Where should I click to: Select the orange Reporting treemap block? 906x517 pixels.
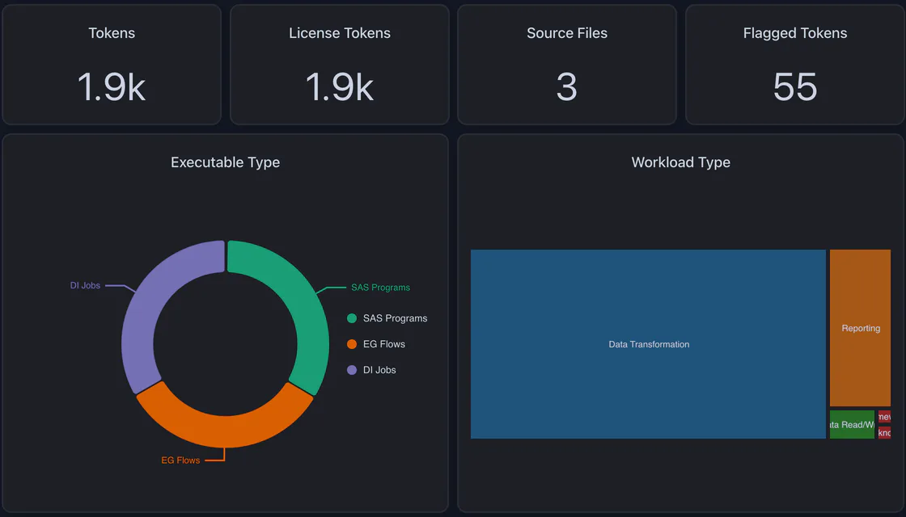(x=861, y=328)
